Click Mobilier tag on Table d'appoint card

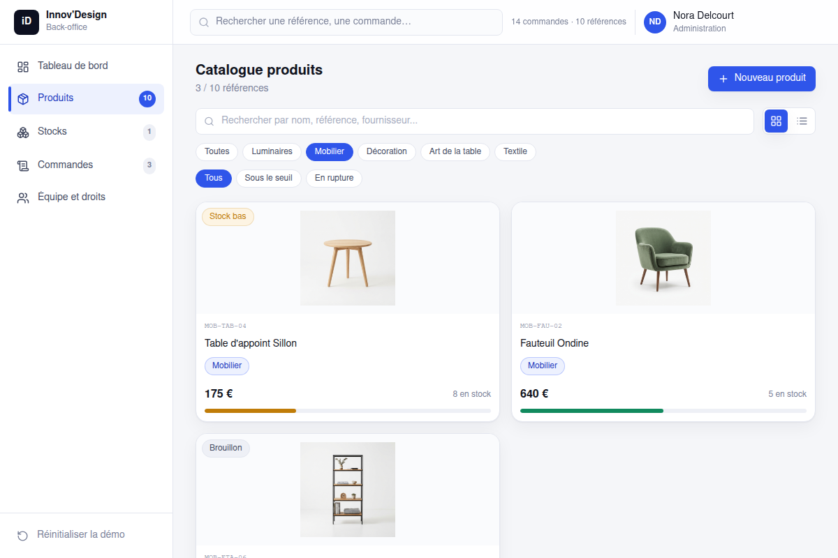[227, 365]
